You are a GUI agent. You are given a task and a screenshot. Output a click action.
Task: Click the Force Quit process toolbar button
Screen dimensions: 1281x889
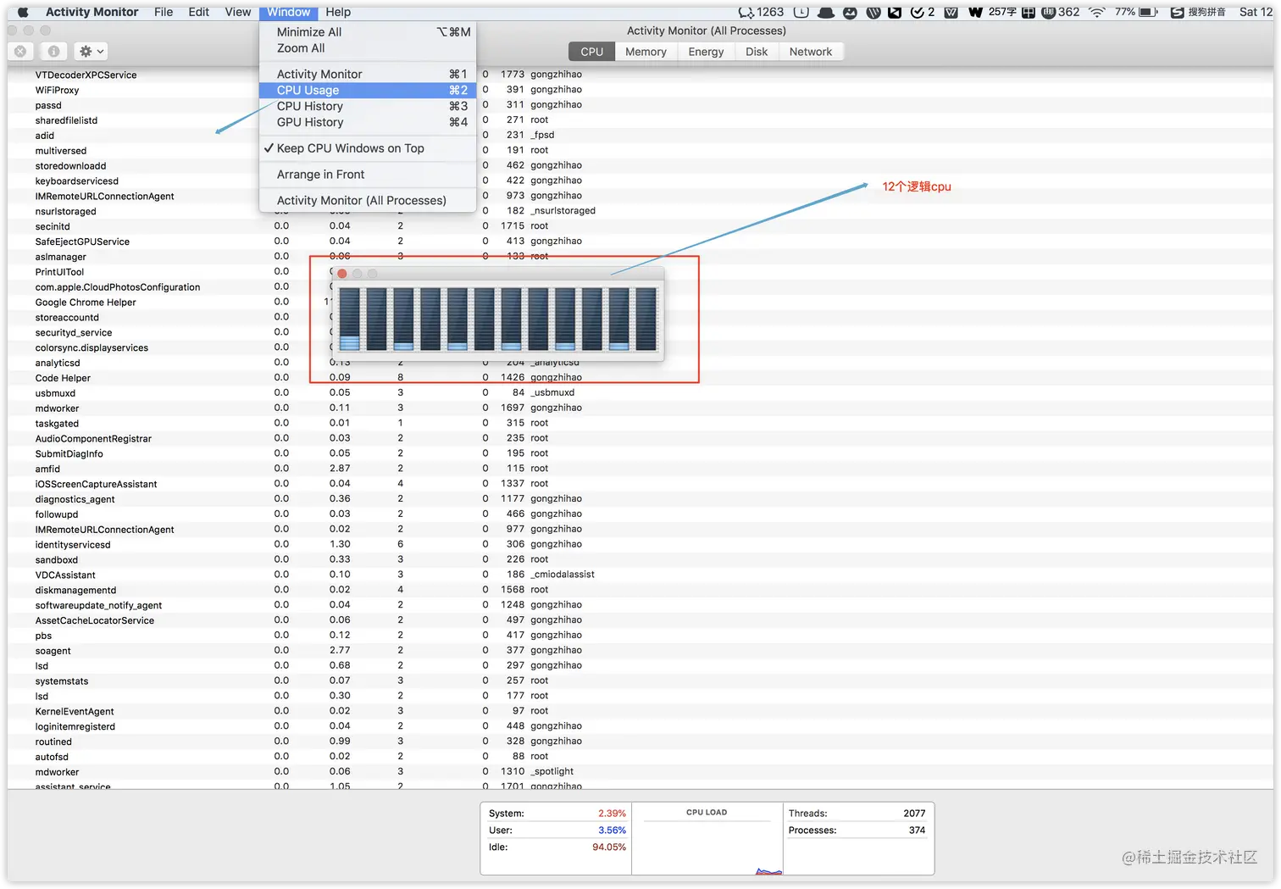pos(20,52)
